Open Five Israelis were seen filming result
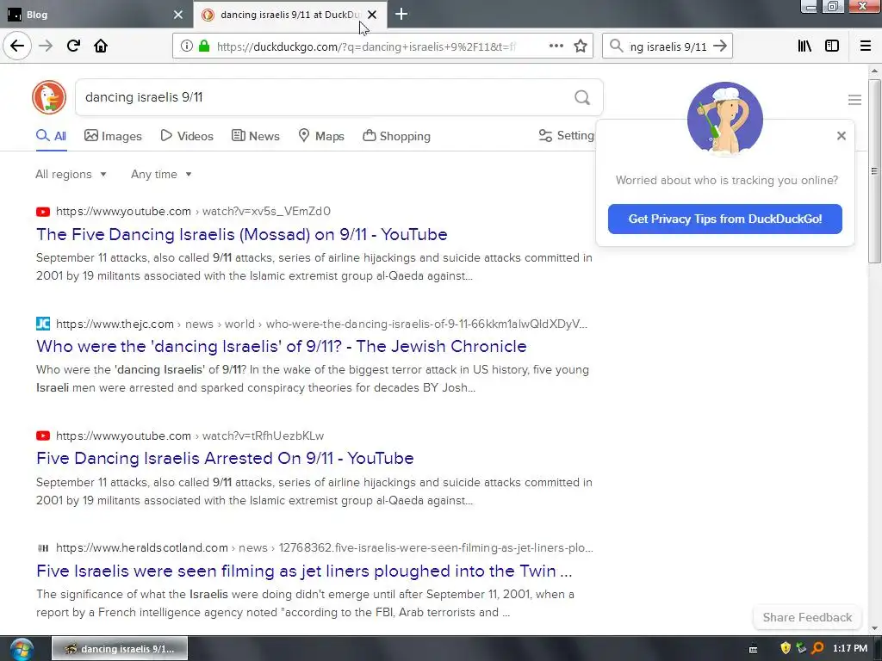The height and width of the screenshot is (661, 882). coord(304,571)
